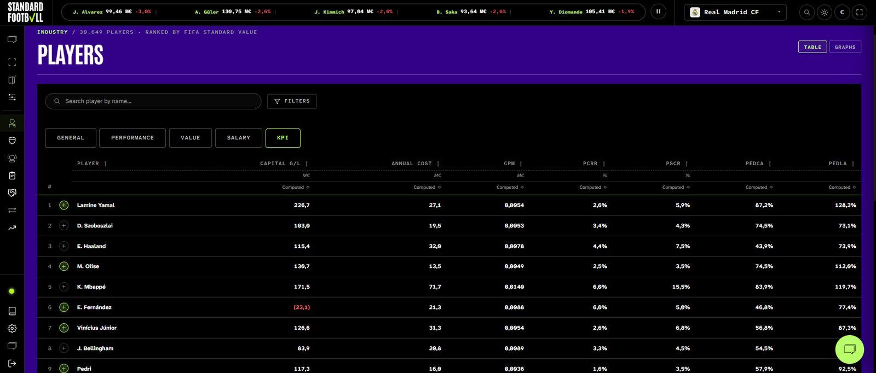Open the shield icon section in sidebar
876x373 pixels.
12,141
